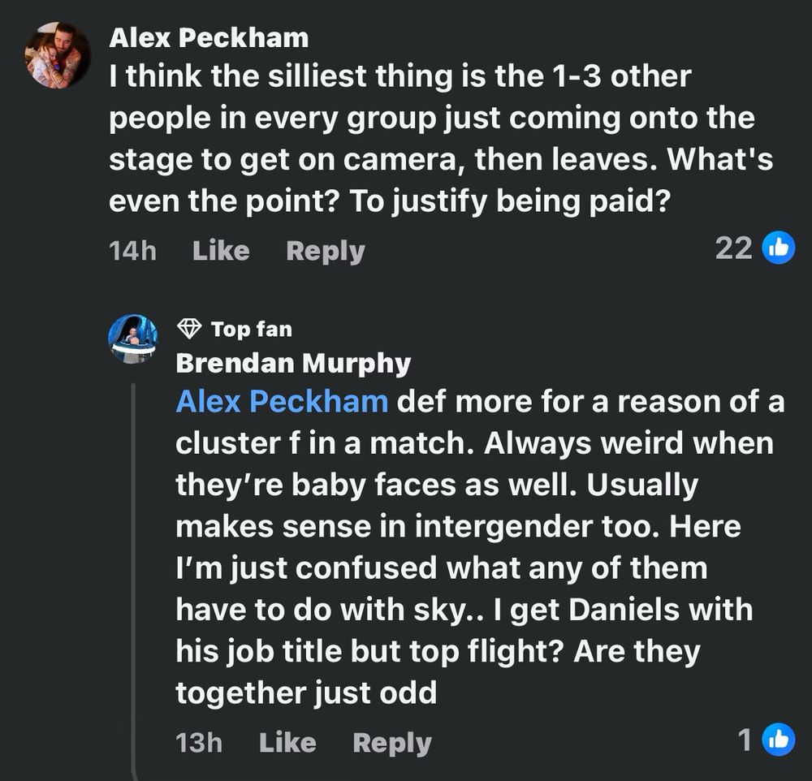Click the Top fan label
The height and width of the screenshot is (781, 812).
tap(251, 329)
